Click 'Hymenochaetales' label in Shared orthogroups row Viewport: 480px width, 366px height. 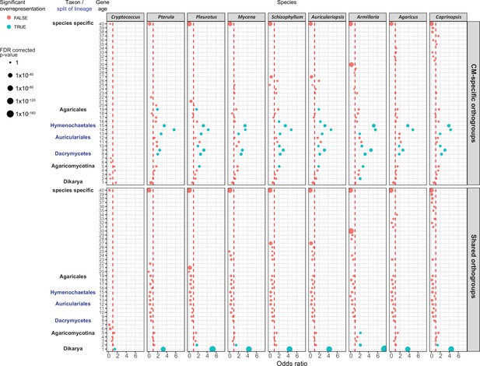(73, 293)
